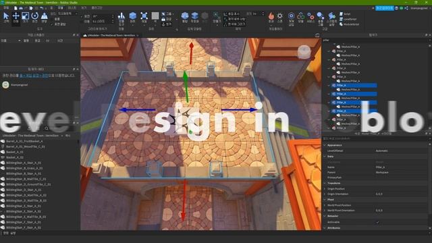The width and height of the screenshot is (432, 243).
Task: Expand the World Pivot Orientation property
Action: 325,210
